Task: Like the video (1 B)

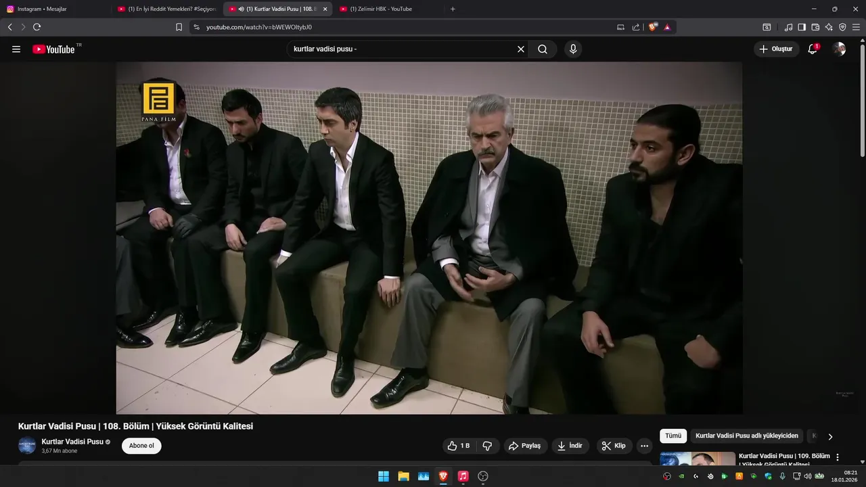Action: pos(458,446)
